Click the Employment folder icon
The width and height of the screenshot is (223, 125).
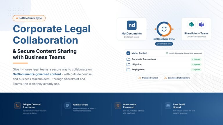(128, 69)
